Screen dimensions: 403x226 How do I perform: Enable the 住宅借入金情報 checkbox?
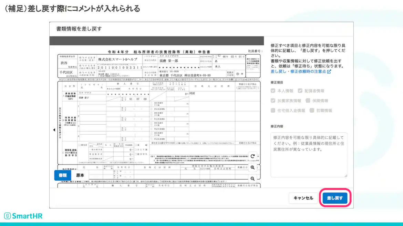tap(273, 110)
